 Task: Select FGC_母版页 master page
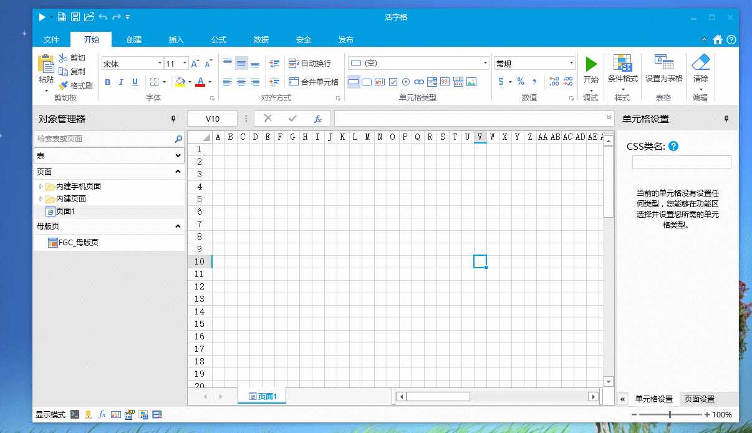click(x=74, y=243)
